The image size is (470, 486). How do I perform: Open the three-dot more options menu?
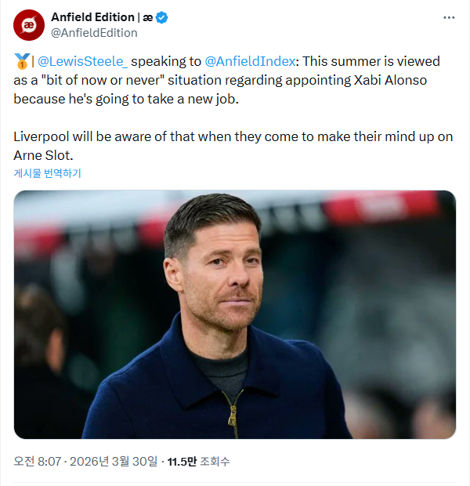point(449,17)
